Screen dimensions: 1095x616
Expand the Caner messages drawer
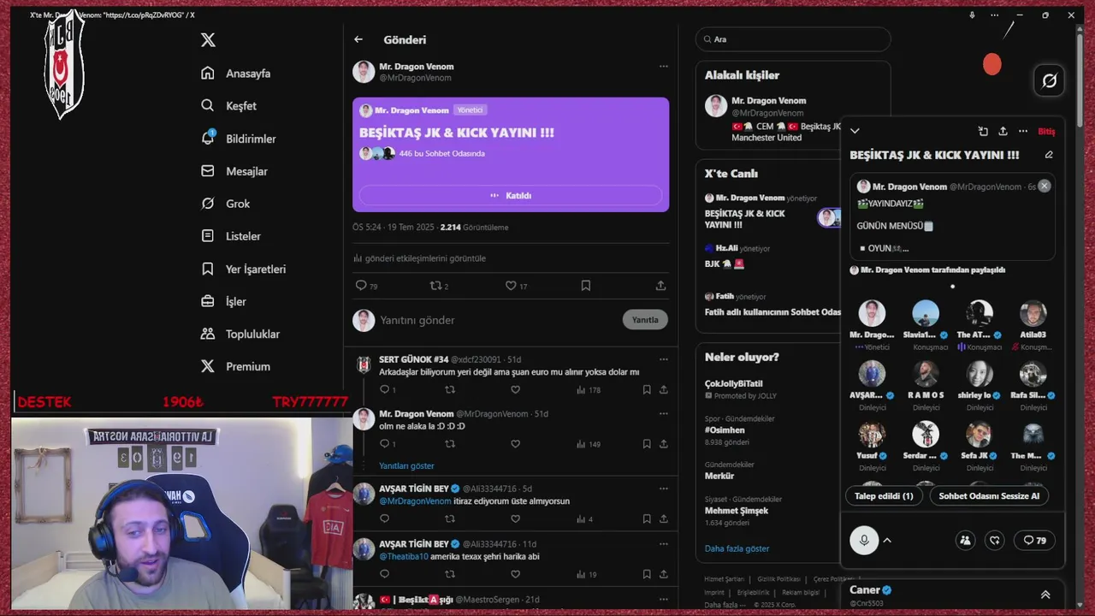pyautogui.click(x=1045, y=595)
